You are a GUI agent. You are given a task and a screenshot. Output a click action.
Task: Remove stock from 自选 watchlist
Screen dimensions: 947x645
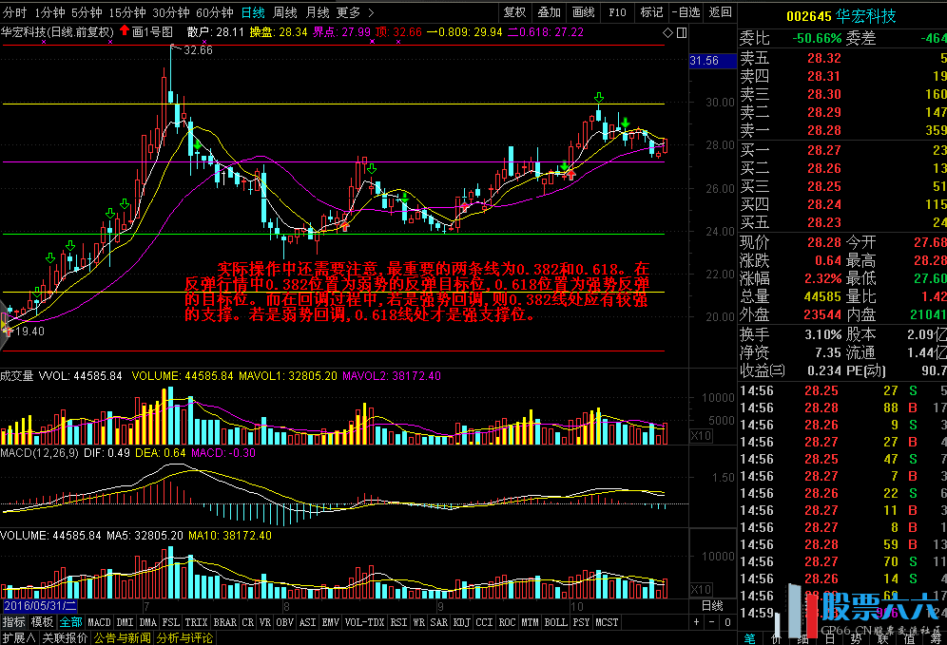coord(685,12)
